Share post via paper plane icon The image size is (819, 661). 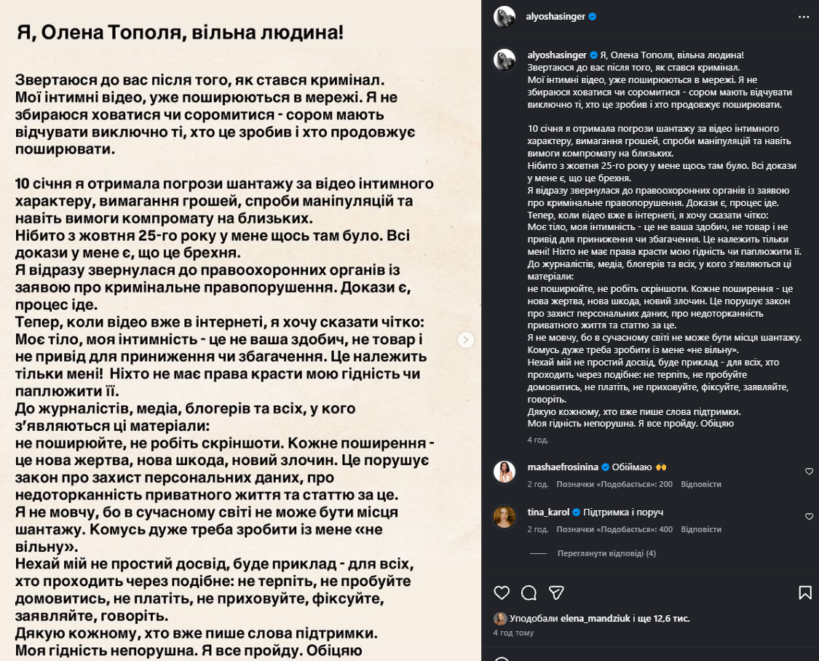click(x=556, y=593)
